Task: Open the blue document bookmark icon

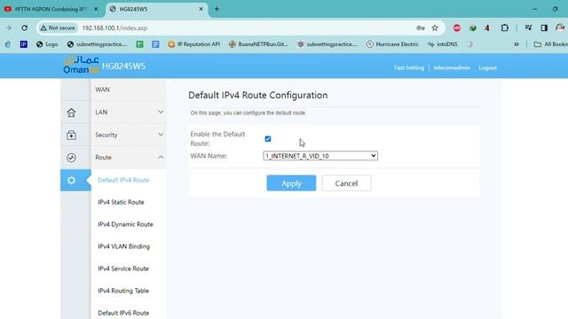Action: 155,44
